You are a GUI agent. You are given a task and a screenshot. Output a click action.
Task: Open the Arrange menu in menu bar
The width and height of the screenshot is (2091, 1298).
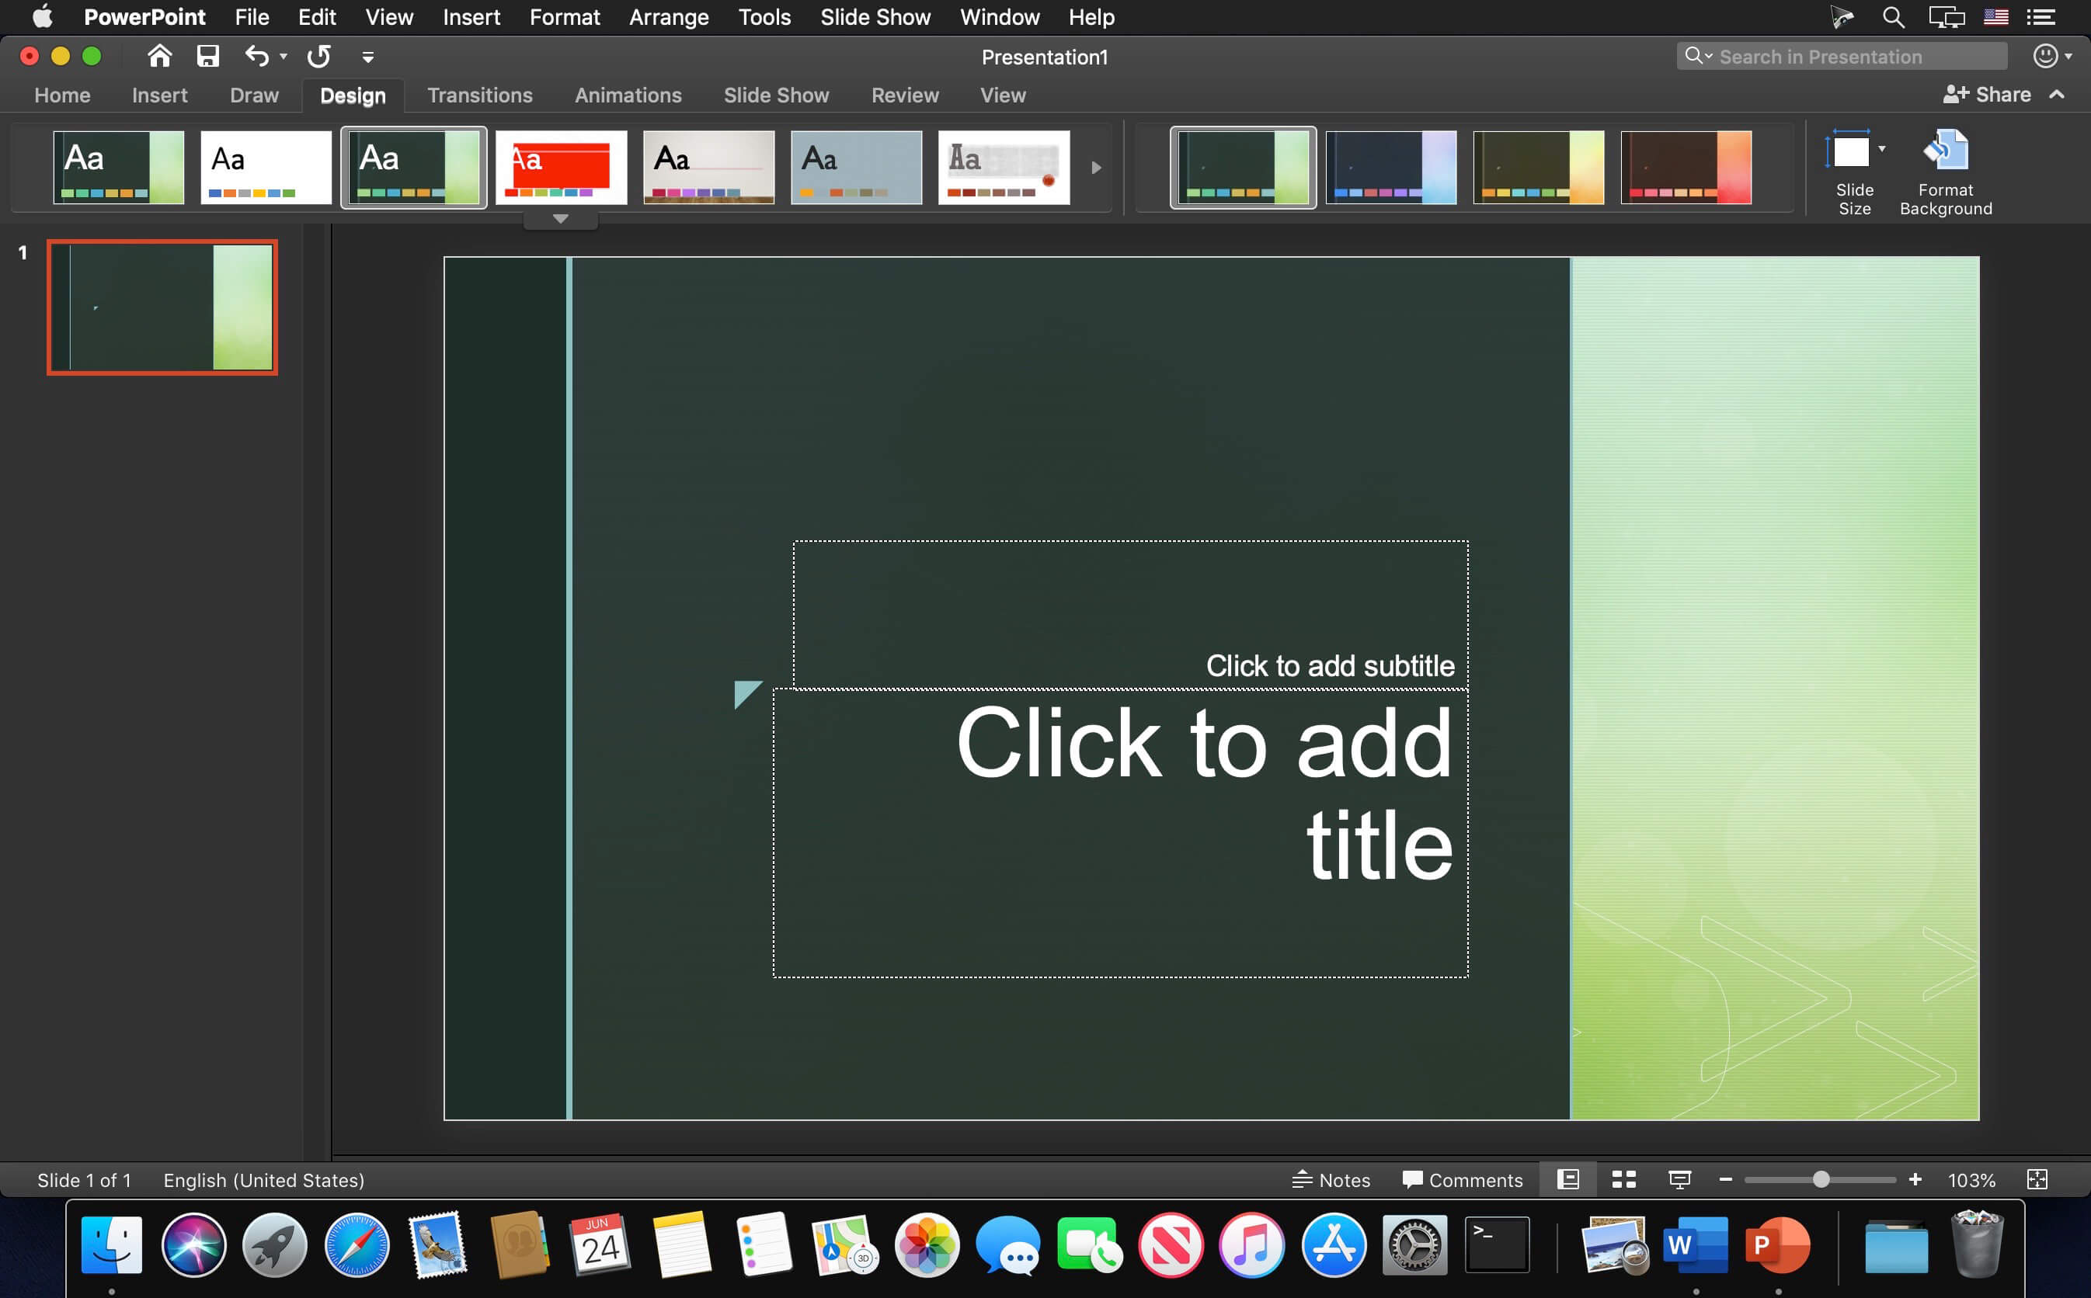click(669, 16)
